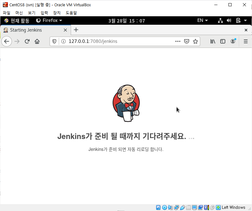
Task: Click the volume speaker icon
Action: point(229,20)
